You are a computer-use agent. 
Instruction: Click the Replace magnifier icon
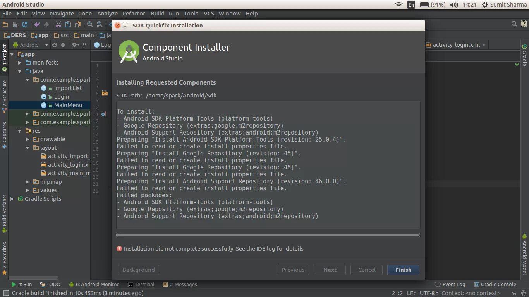point(100,24)
